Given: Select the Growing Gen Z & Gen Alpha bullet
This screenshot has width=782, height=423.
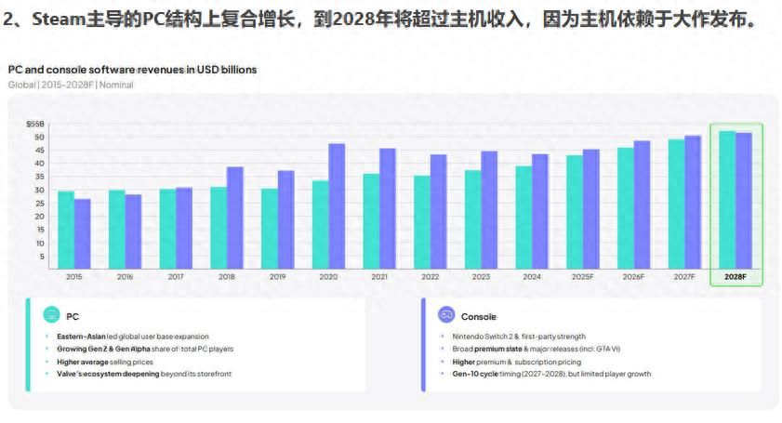Looking at the screenshot, I should coord(139,349).
